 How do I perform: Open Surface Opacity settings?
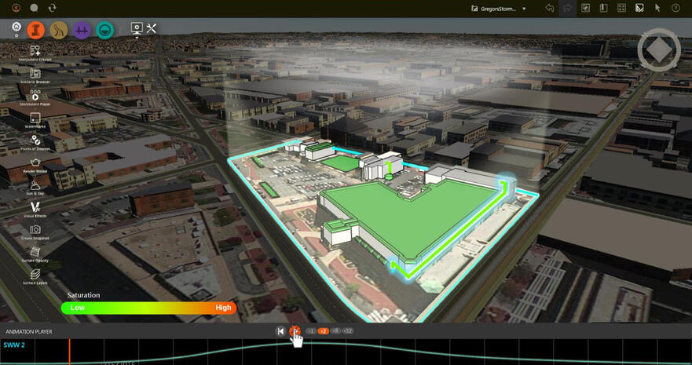tap(35, 252)
